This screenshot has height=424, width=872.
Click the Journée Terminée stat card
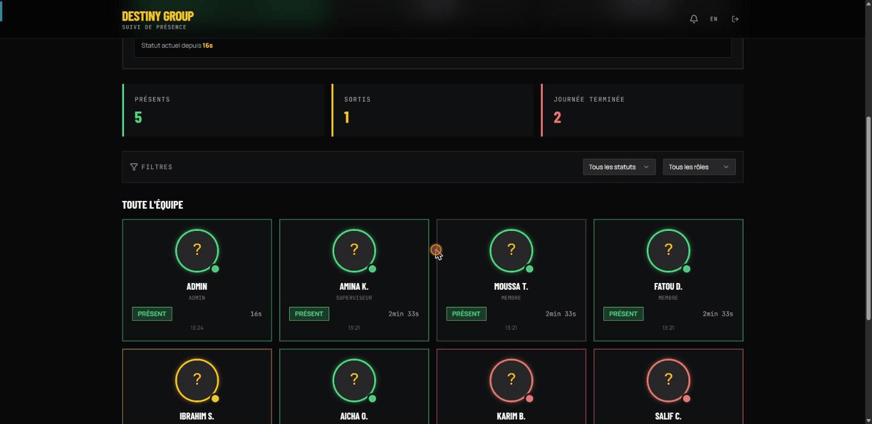click(642, 110)
